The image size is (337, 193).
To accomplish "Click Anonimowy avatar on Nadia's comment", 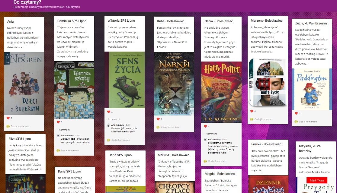I will pyautogui.click(x=205, y=140).
